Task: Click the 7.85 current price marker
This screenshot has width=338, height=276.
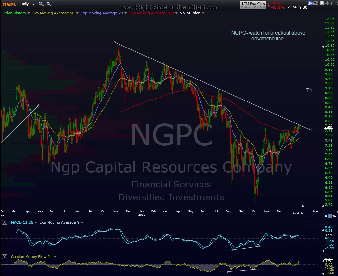Action: (x=329, y=127)
